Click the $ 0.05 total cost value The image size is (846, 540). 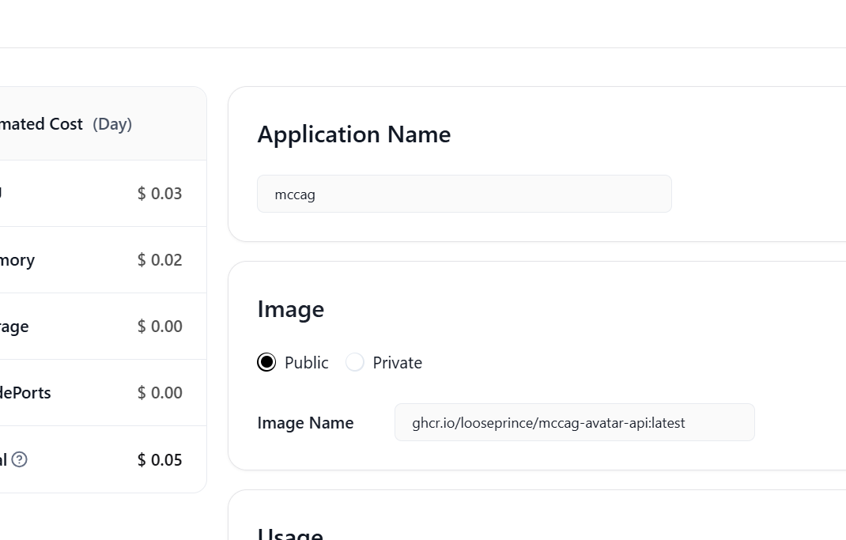pos(160,460)
